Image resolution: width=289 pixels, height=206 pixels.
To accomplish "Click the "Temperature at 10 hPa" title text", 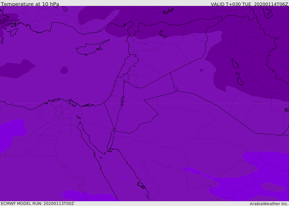I will [x=30, y=4].
